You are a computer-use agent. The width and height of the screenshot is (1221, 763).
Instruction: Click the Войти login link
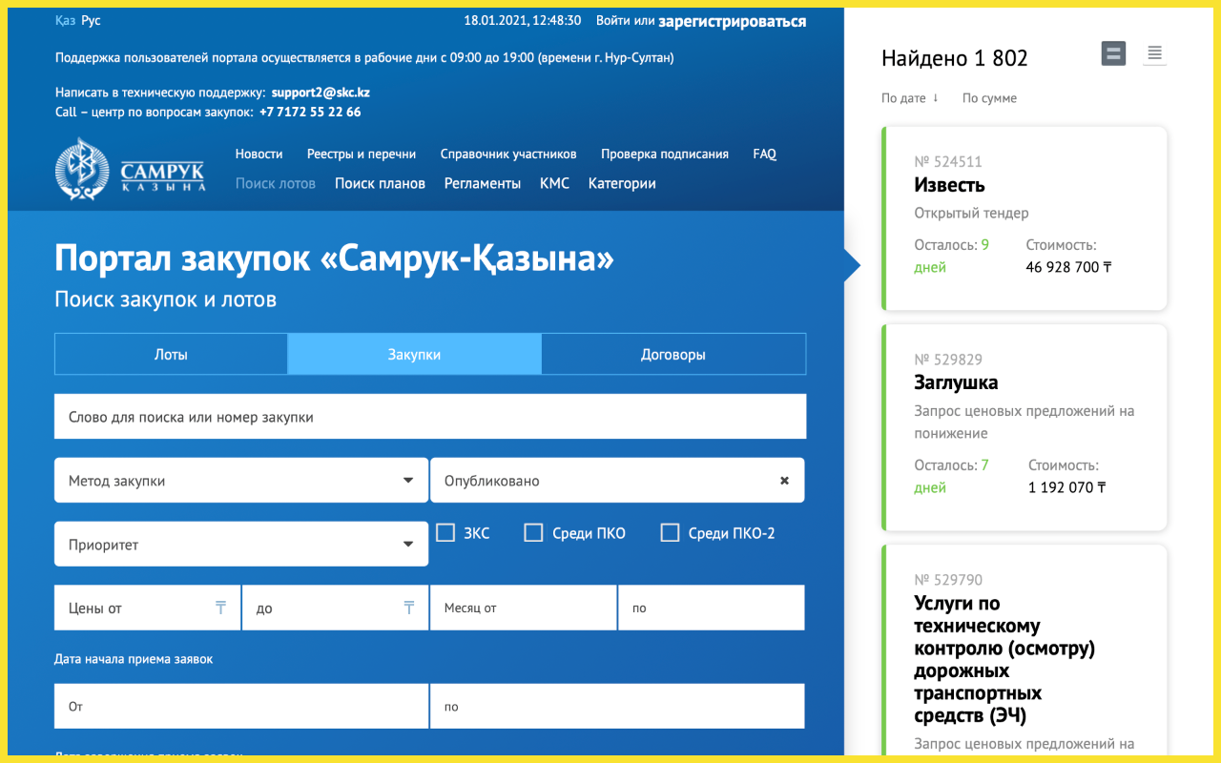pyautogui.click(x=612, y=20)
